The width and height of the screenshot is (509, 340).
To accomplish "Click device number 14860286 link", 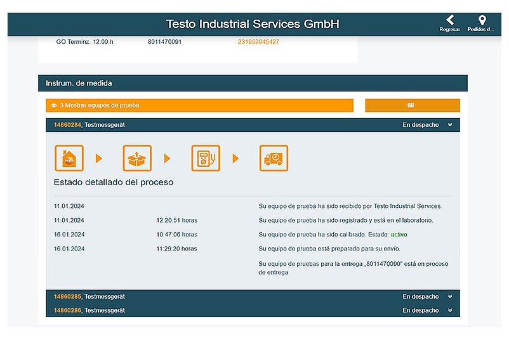I will pos(67,310).
